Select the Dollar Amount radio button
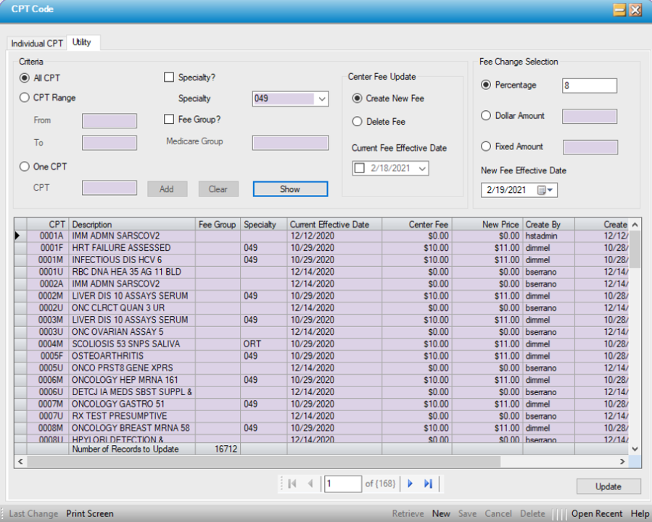 coord(486,116)
